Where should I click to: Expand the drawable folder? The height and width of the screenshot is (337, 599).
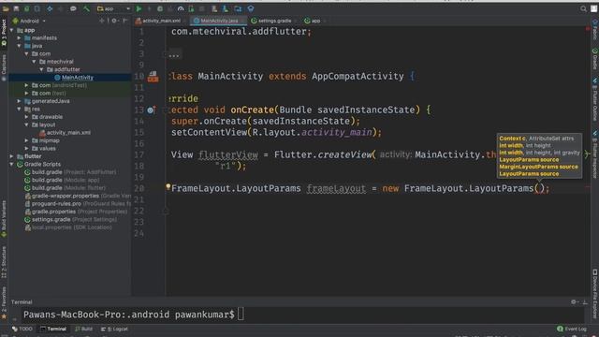click(26, 117)
